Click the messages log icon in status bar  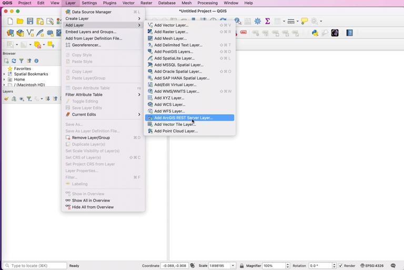tap(393, 266)
